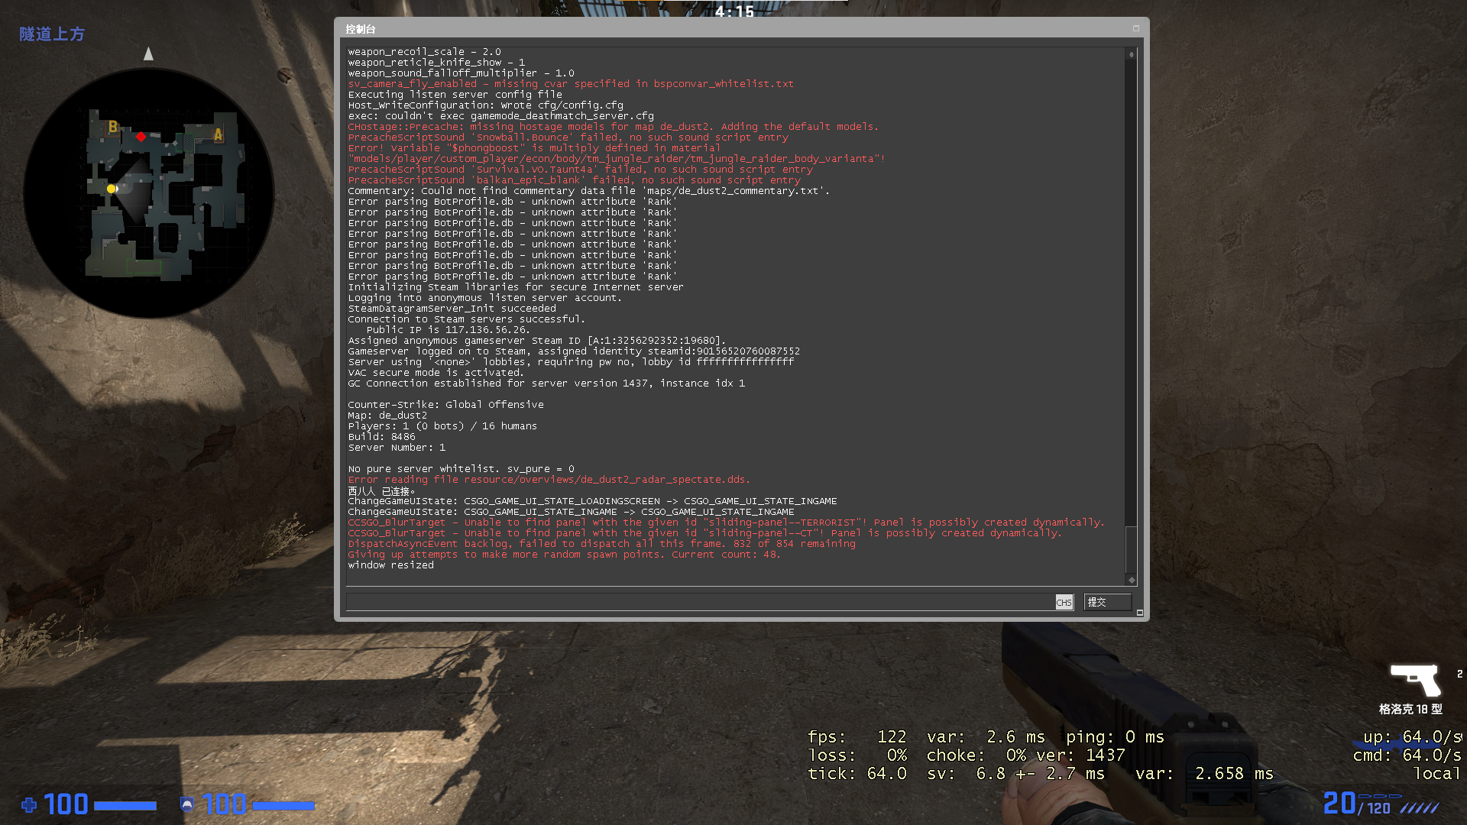Click the 'balkan_epic_blank' failed line
Image resolution: width=1467 pixels, height=825 pixels.
point(574,180)
